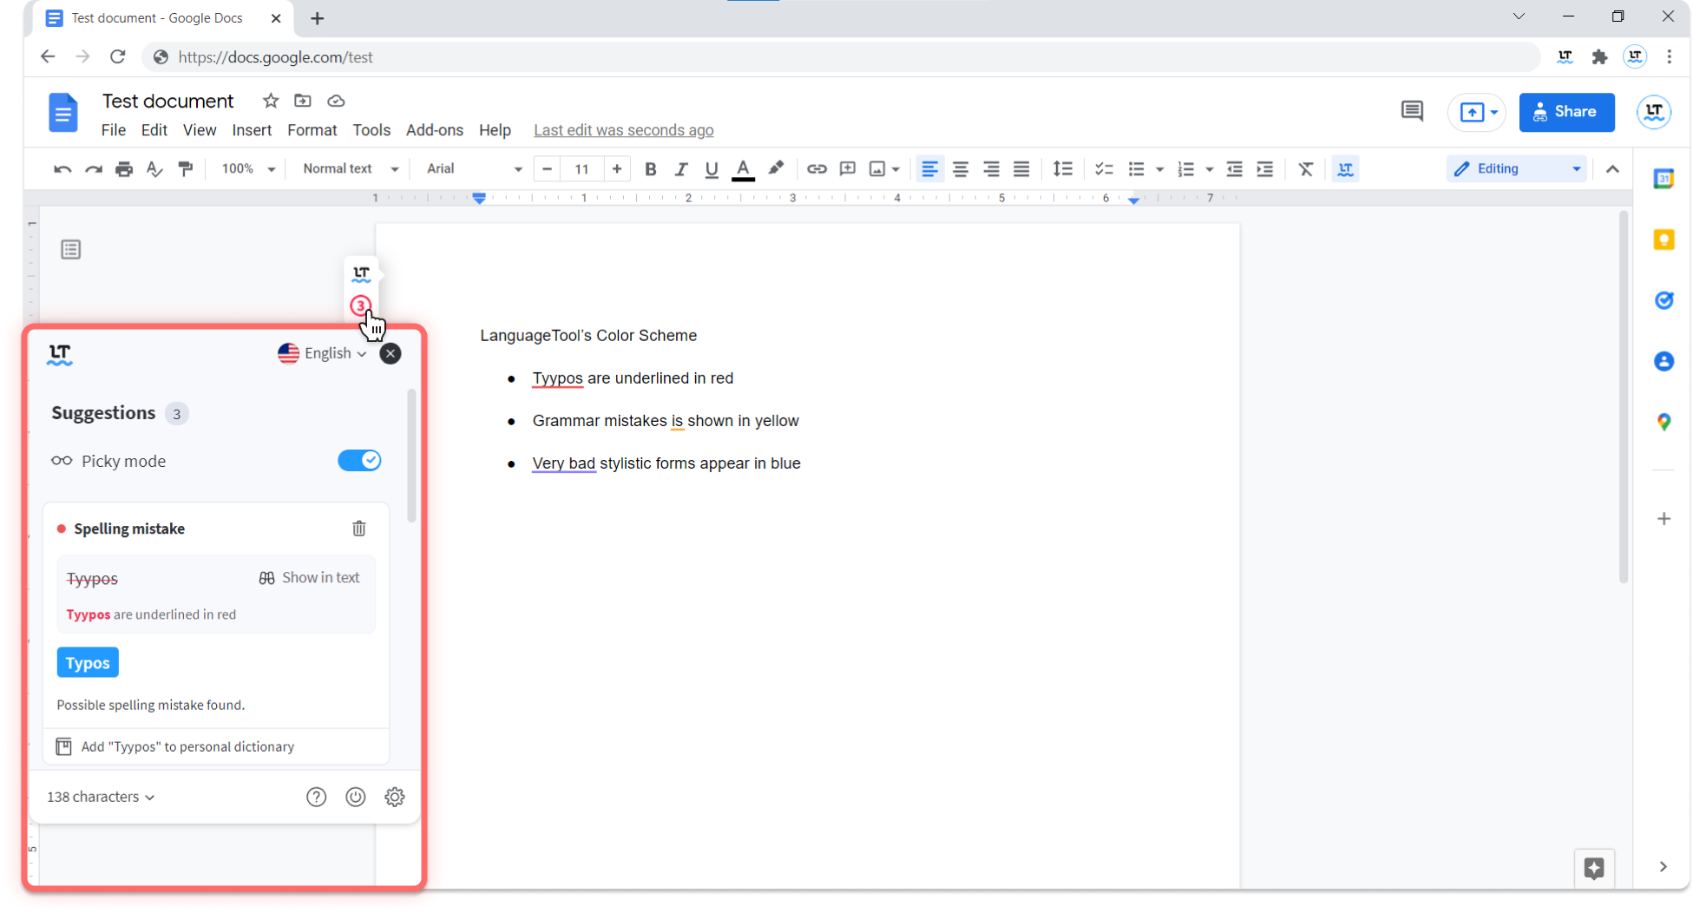Screen dimensions: 1693x913
Task: Change LanguageTool language from English
Action: (x=322, y=353)
